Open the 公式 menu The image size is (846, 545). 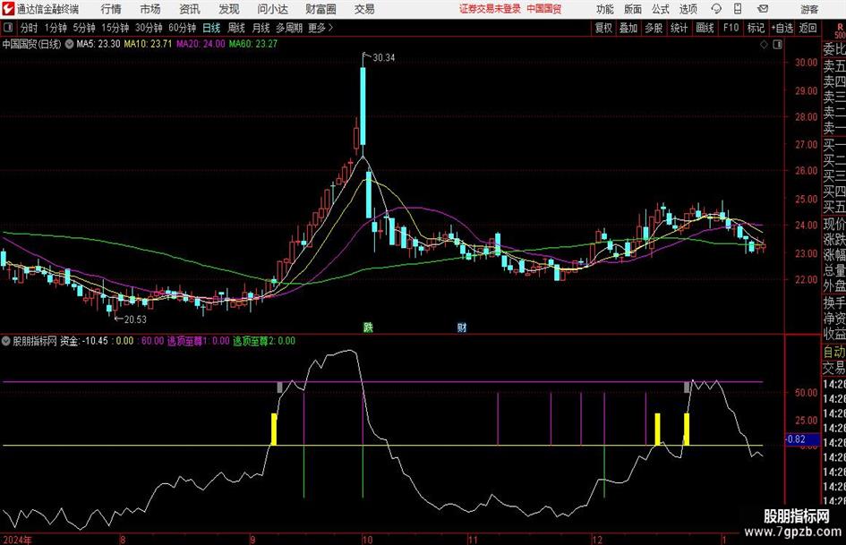pyautogui.click(x=661, y=9)
